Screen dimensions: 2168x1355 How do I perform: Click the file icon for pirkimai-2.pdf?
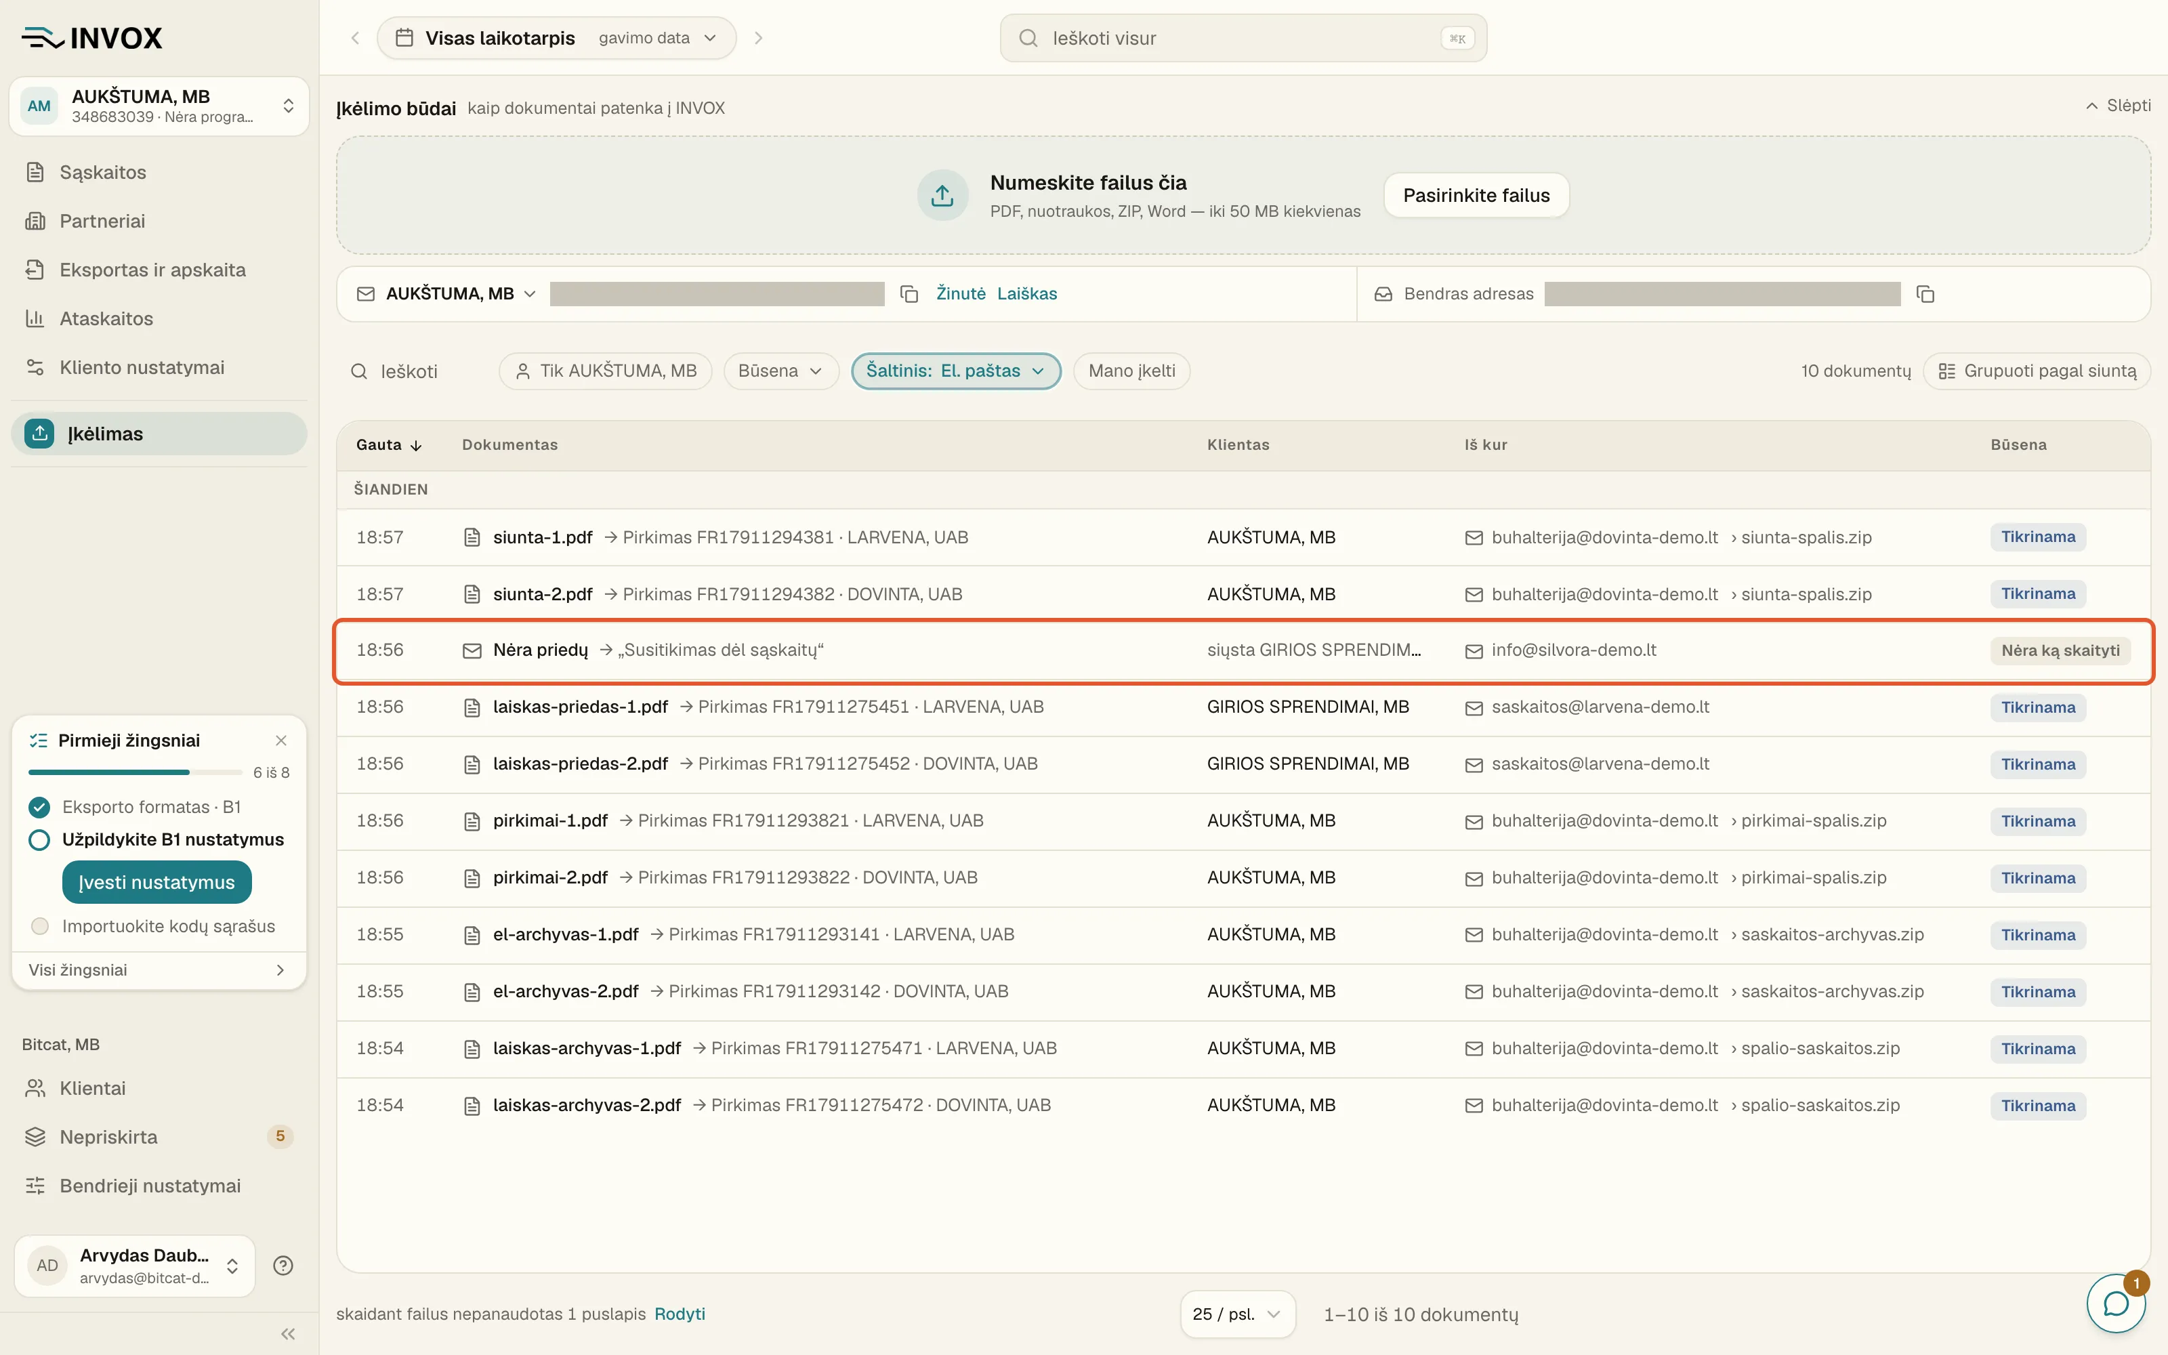click(472, 878)
